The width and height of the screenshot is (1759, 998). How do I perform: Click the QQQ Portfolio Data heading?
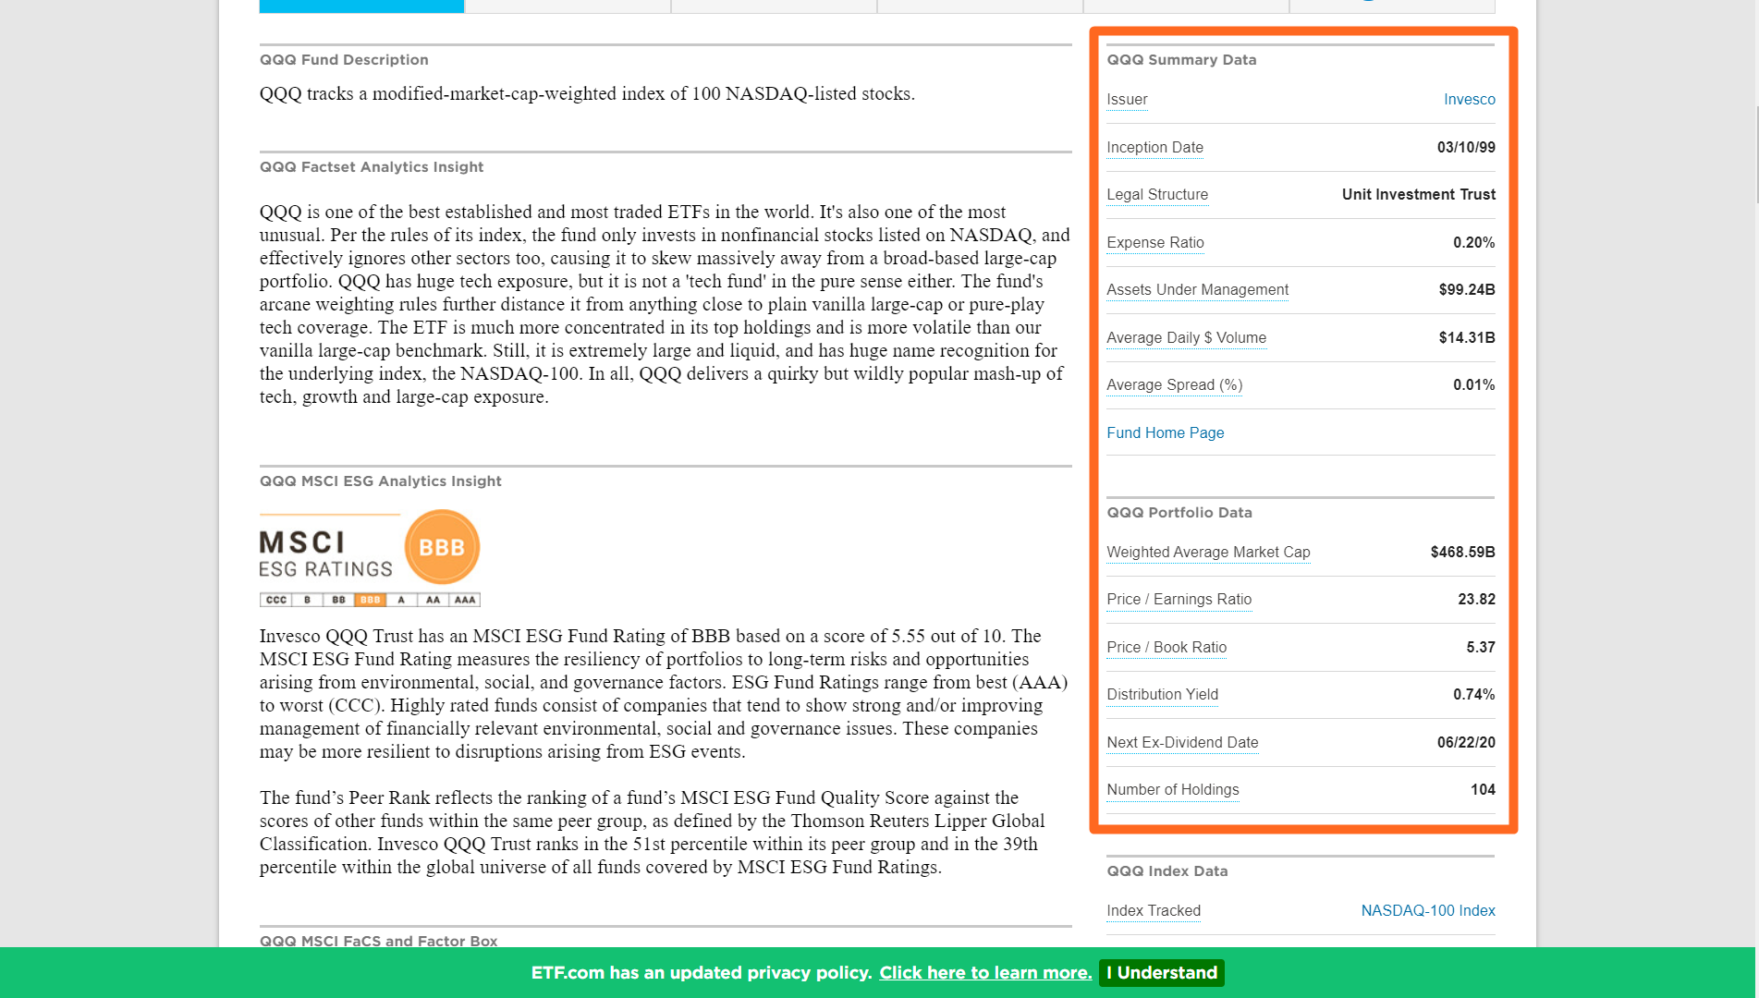pyautogui.click(x=1179, y=513)
